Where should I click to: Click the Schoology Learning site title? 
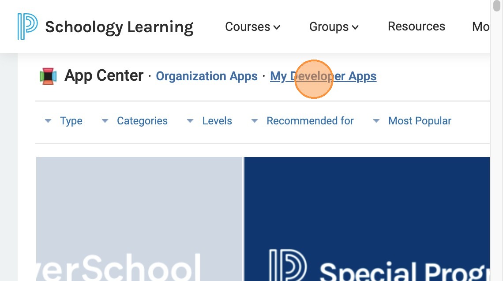[x=119, y=27]
